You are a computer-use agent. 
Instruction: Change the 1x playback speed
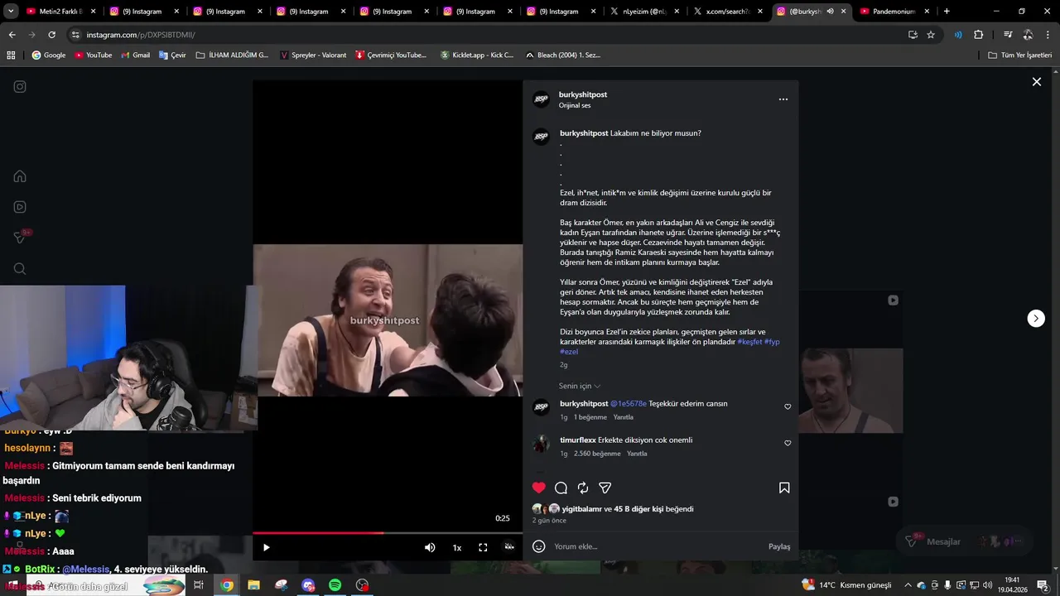pos(456,547)
